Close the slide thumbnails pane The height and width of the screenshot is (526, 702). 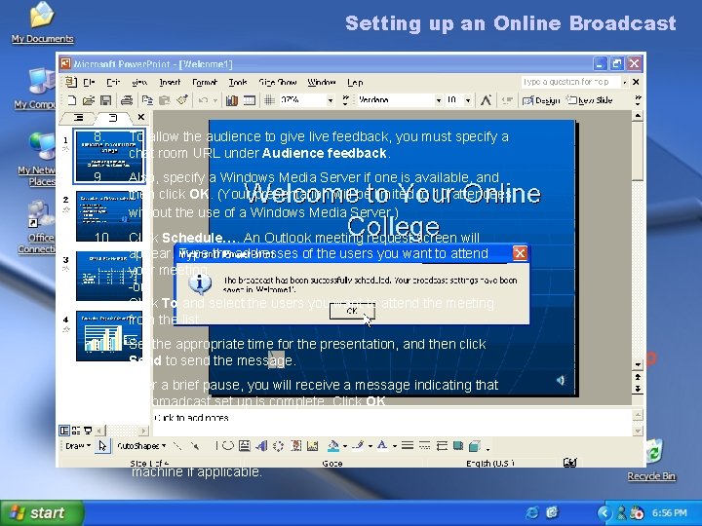(x=141, y=117)
